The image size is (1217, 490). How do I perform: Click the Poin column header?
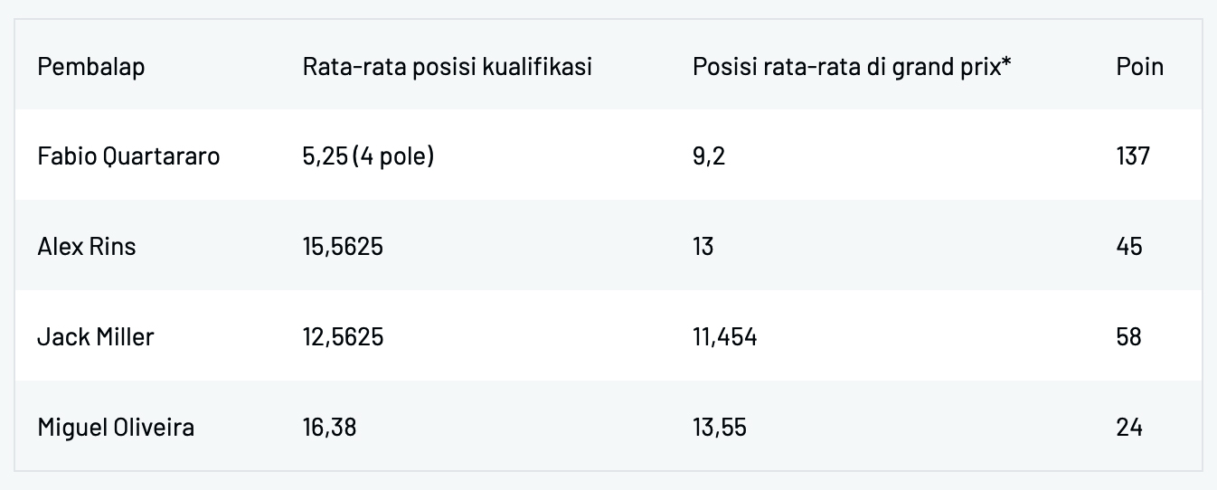tap(1140, 67)
